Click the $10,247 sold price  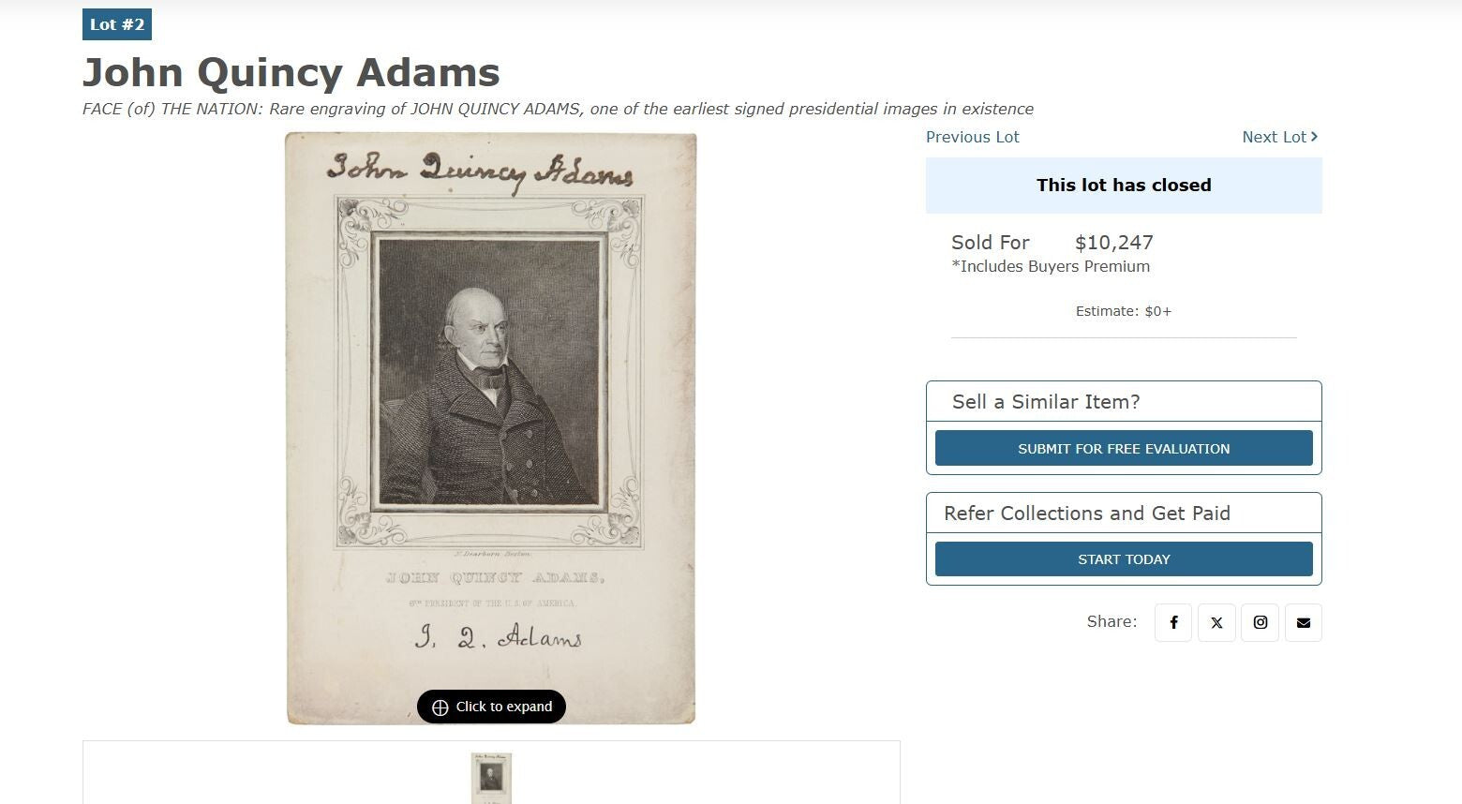point(1113,243)
